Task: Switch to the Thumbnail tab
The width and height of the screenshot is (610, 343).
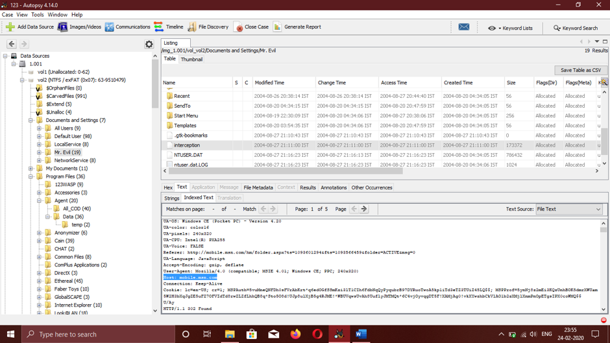Action: (191, 59)
